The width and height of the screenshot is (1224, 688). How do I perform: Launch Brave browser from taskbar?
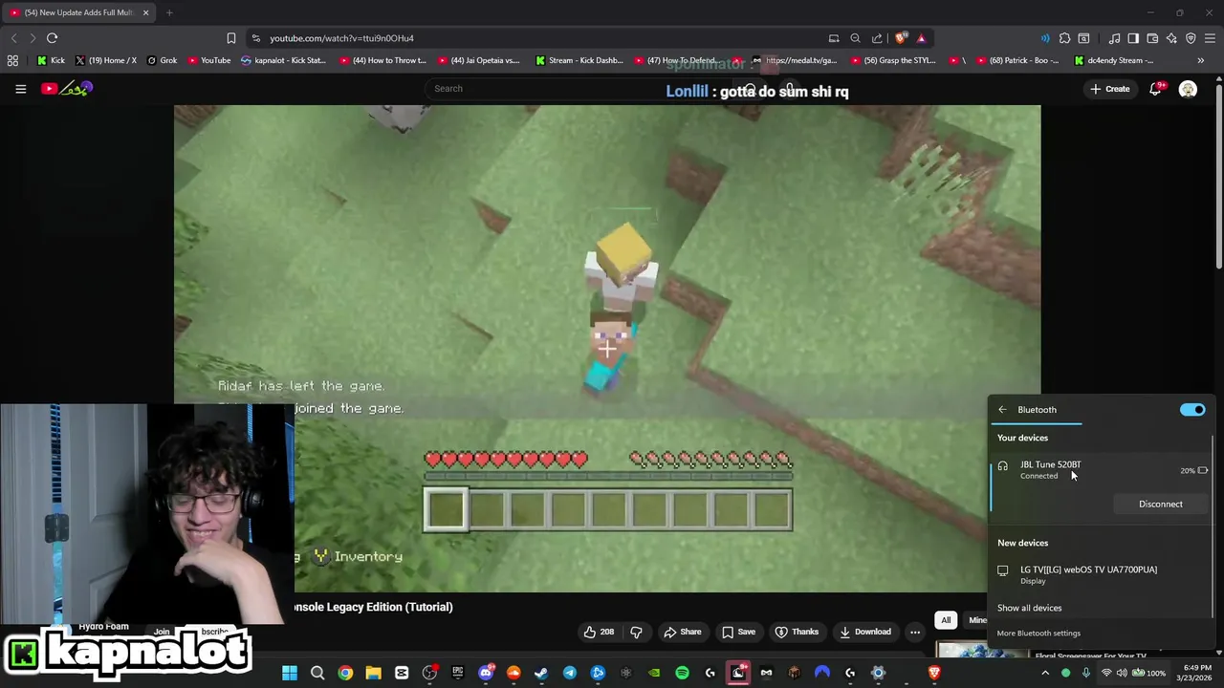934,673
